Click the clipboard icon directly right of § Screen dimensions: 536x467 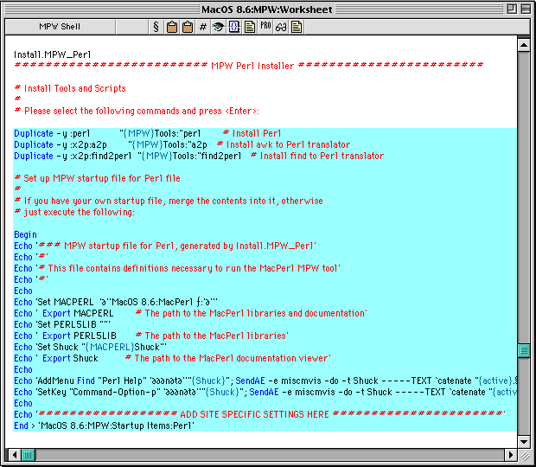tap(171, 27)
